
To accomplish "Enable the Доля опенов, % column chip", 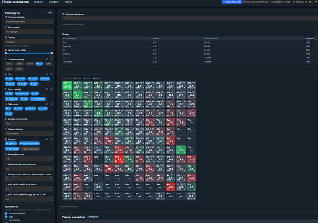I will pos(30,149).
